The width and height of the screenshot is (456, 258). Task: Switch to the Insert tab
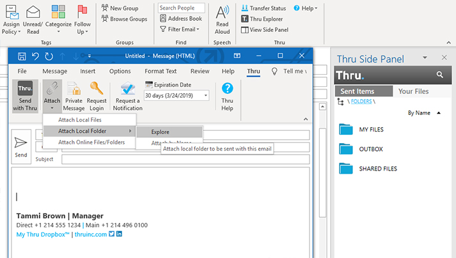tap(88, 71)
